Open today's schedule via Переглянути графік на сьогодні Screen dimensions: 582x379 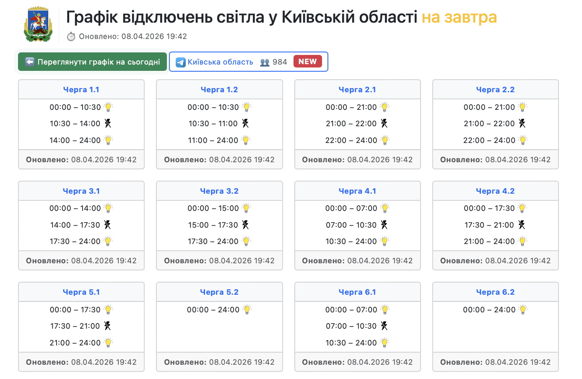point(93,62)
